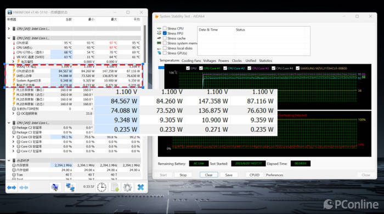Click the clock icon beside Tcas row
The image size is (384, 214).
[x=14, y=175]
